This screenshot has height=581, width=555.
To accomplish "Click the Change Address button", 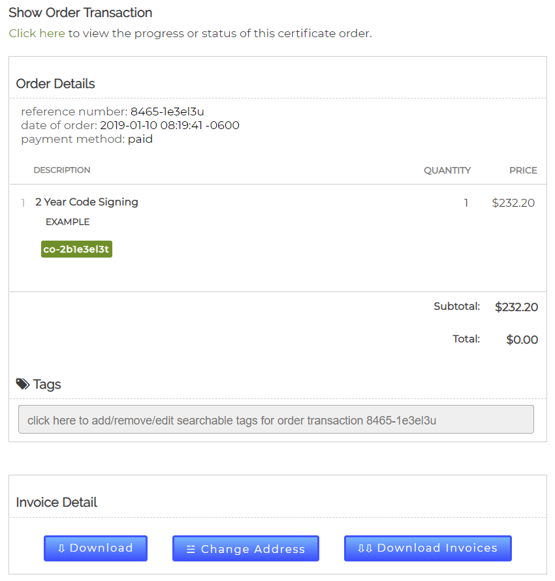I will (x=246, y=549).
